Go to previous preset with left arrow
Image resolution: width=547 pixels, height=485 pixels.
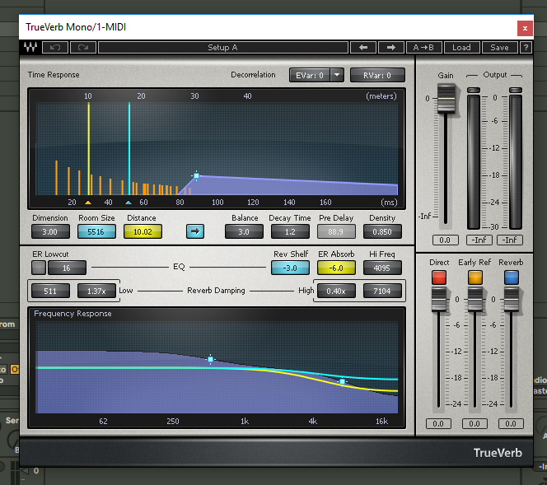click(x=363, y=47)
